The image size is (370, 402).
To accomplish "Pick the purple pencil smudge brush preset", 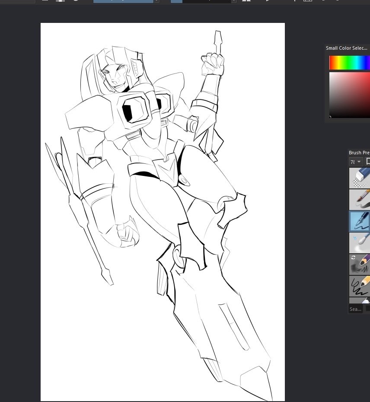I will (360, 264).
